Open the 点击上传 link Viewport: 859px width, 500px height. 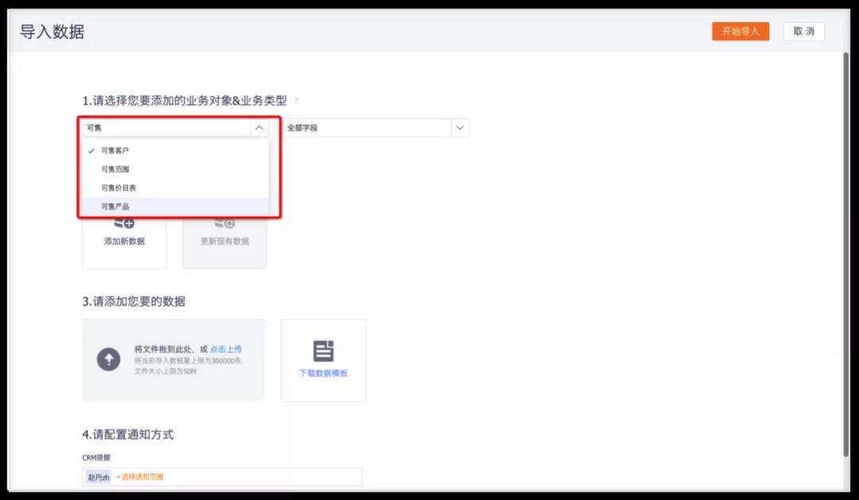(x=226, y=349)
